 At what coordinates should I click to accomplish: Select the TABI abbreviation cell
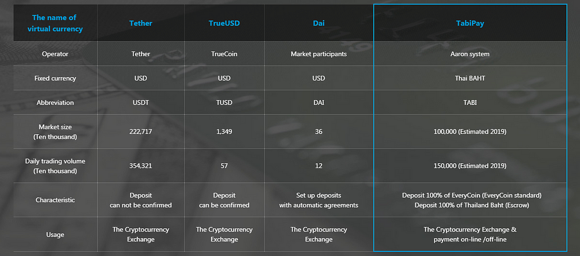point(470,103)
